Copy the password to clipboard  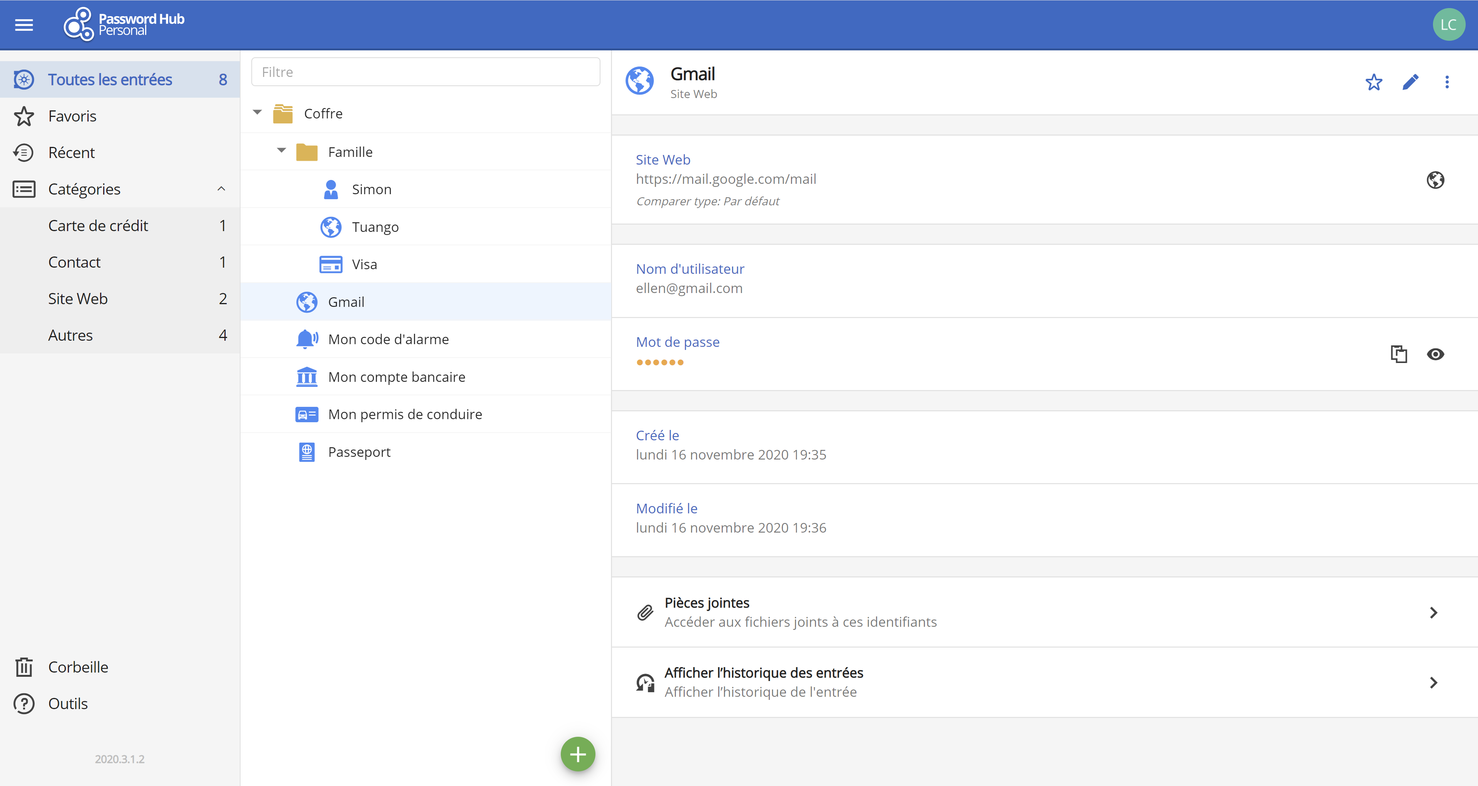1398,354
